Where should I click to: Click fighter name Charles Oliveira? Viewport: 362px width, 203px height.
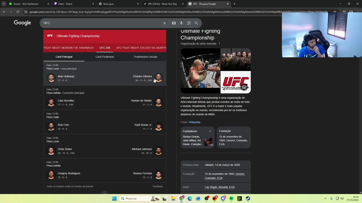pyautogui.click(x=142, y=76)
